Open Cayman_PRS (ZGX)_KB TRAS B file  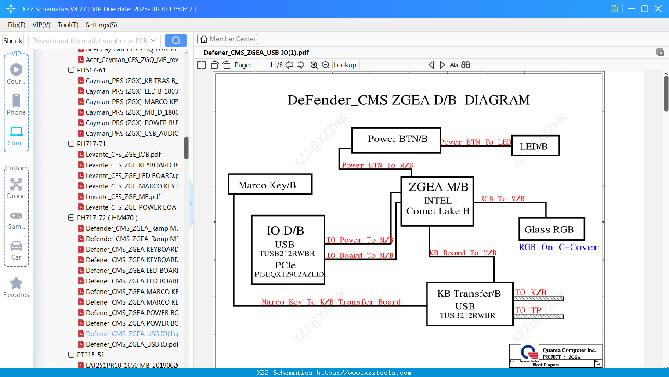128,80
